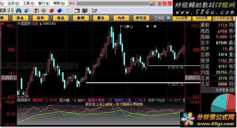237x128 pixels.
Task: Click the traffic light icon in toolbar
Action: click(3, 11)
